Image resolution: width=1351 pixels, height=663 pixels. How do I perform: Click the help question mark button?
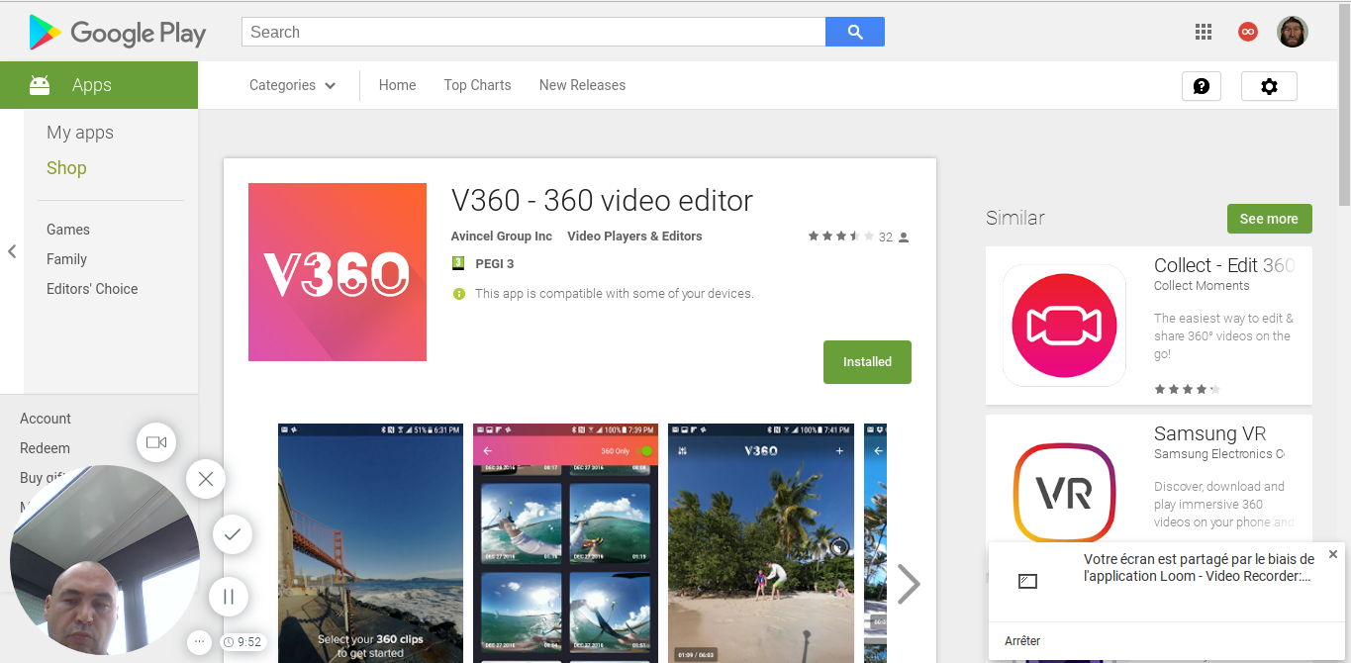[1202, 86]
